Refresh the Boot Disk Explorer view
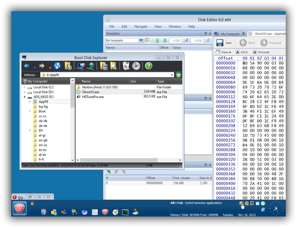 tap(57, 66)
